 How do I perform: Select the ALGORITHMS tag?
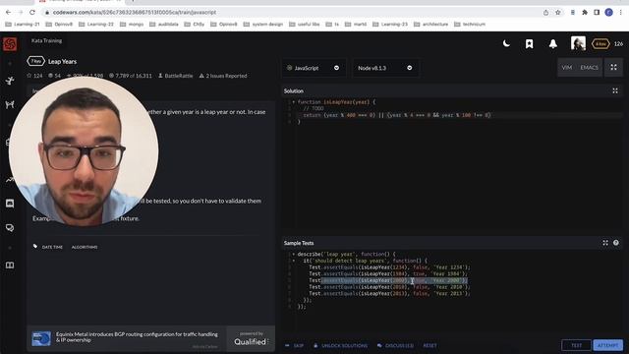(85, 247)
